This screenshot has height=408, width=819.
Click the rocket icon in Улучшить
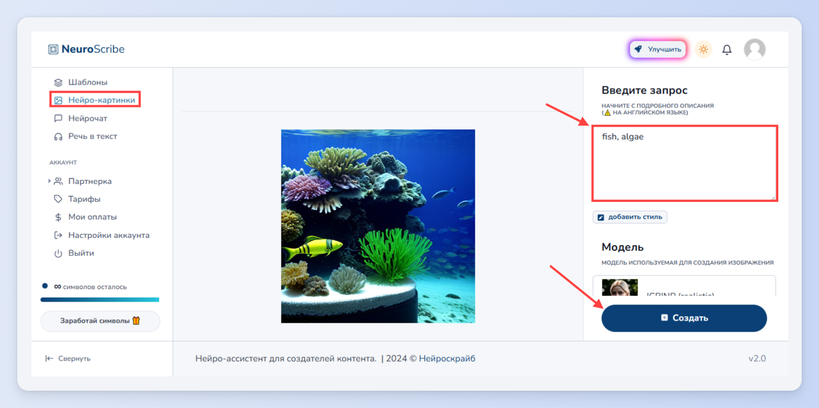point(638,49)
